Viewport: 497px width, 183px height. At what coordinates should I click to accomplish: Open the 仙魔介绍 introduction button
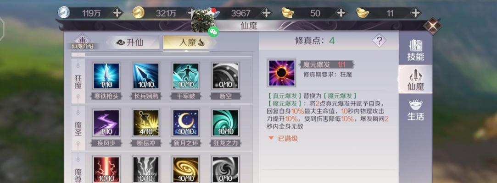[x=83, y=42]
